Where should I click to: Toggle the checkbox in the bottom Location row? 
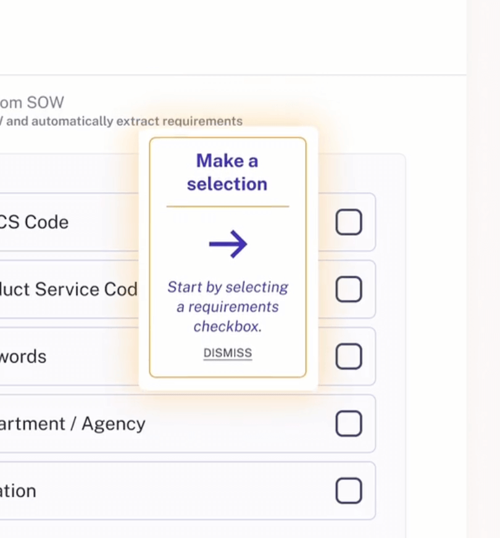pyautogui.click(x=349, y=491)
